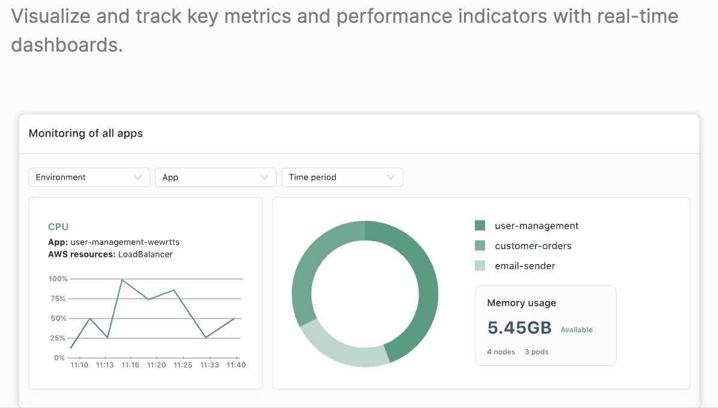The image size is (718, 408).
Task: Click the CPU chart heading
Action: (58, 227)
